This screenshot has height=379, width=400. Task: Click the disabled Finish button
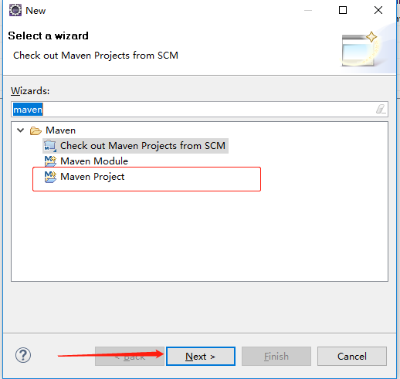click(x=276, y=357)
